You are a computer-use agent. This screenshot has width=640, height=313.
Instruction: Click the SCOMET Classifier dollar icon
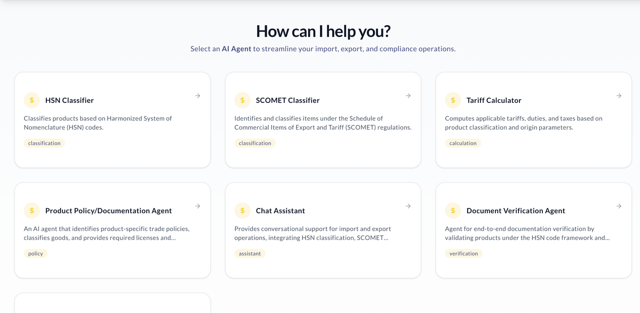point(243,100)
